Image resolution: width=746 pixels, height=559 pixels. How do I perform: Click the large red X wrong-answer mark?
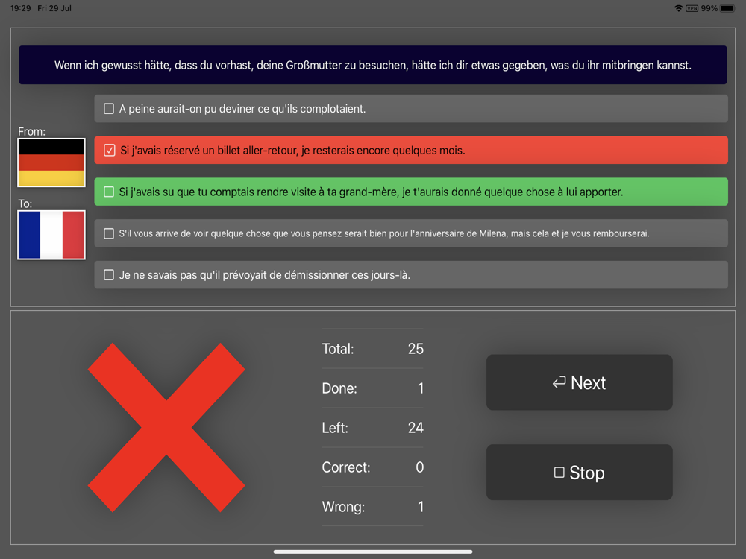[x=166, y=427]
